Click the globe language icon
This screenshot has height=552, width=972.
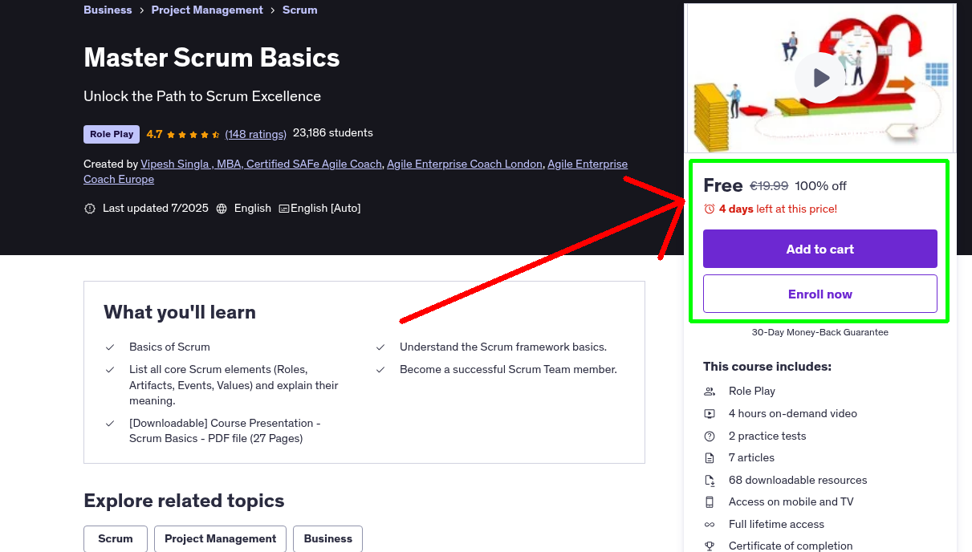pos(222,209)
